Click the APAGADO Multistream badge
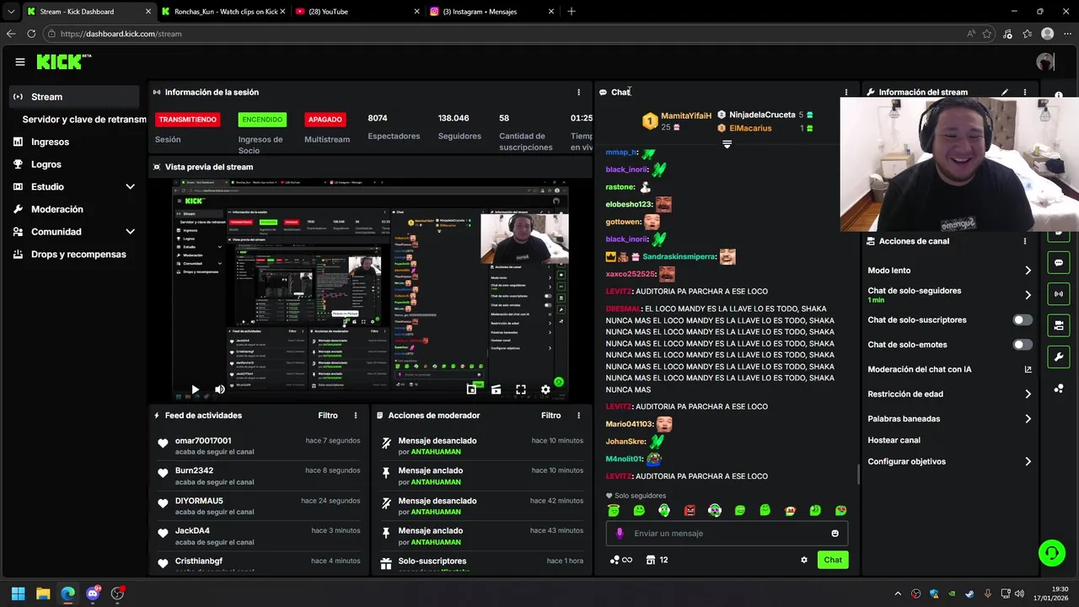This screenshot has height=607, width=1079. tap(325, 120)
